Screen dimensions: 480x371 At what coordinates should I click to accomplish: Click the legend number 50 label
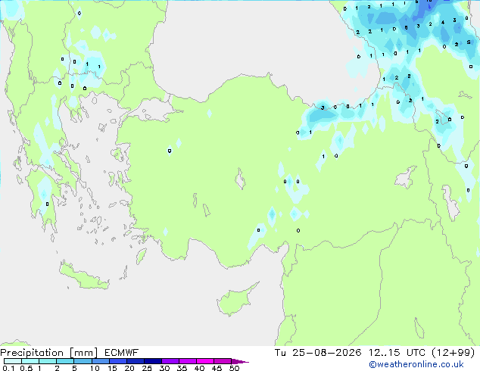[234, 368]
